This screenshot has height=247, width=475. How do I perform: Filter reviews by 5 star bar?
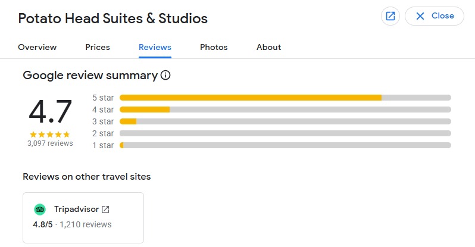pos(285,98)
